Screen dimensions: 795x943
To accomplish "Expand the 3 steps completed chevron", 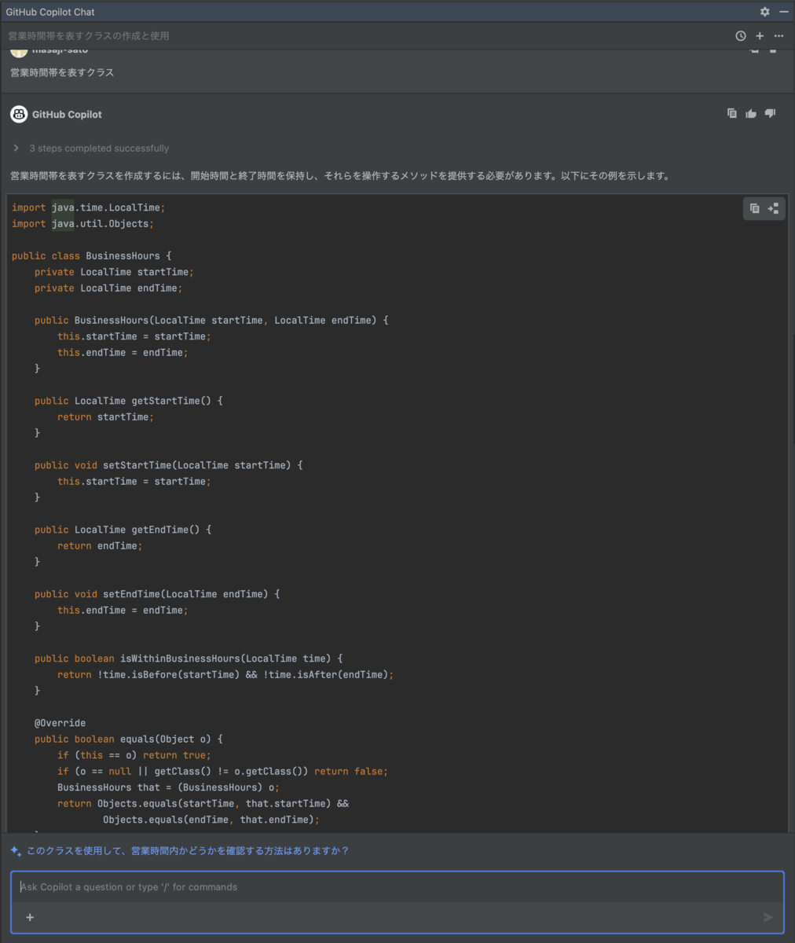I will click(16, 148).
